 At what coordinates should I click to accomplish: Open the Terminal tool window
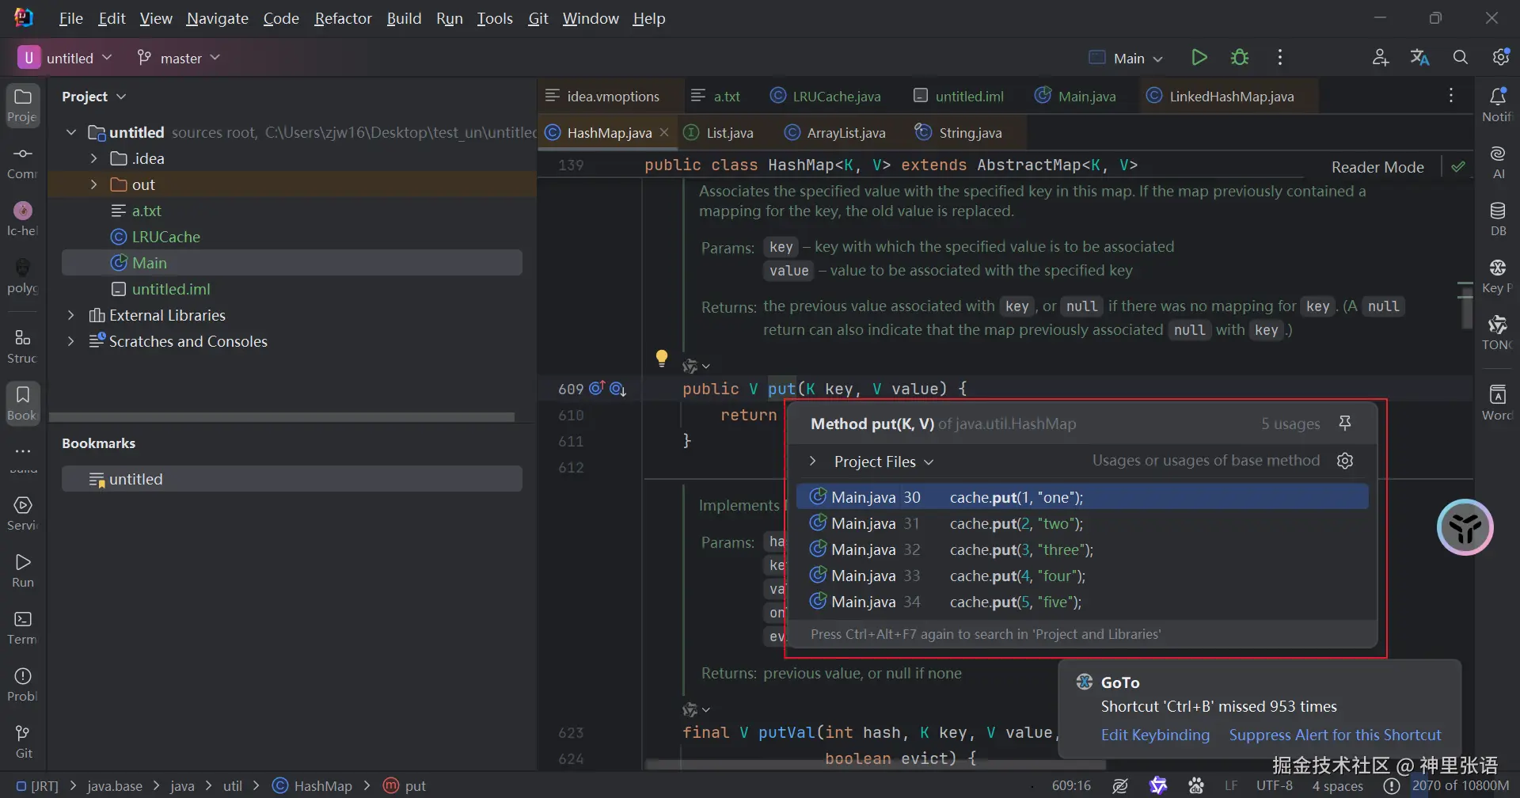click(23, 627)
